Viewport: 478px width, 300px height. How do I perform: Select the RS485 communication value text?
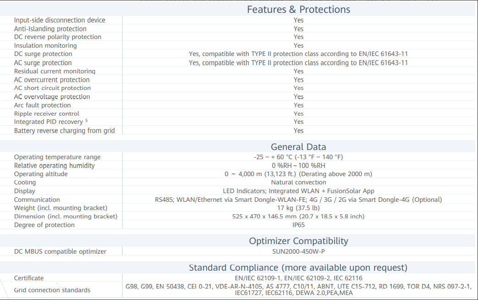click(x=298, y=200)
